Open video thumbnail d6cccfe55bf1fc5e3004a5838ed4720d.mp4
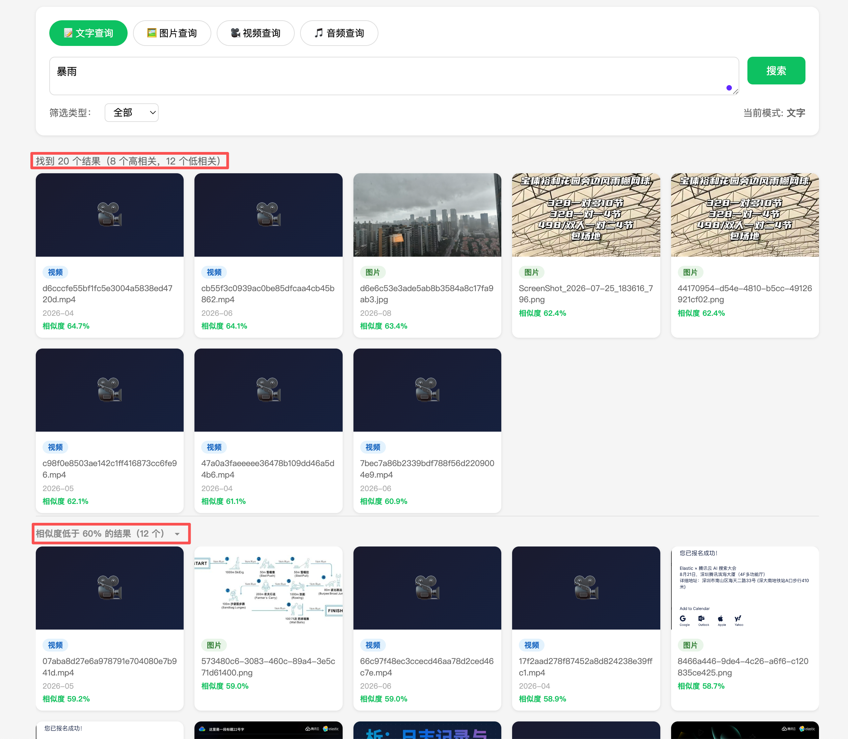This screenshot has height=739, width=848. click(110, 215)
